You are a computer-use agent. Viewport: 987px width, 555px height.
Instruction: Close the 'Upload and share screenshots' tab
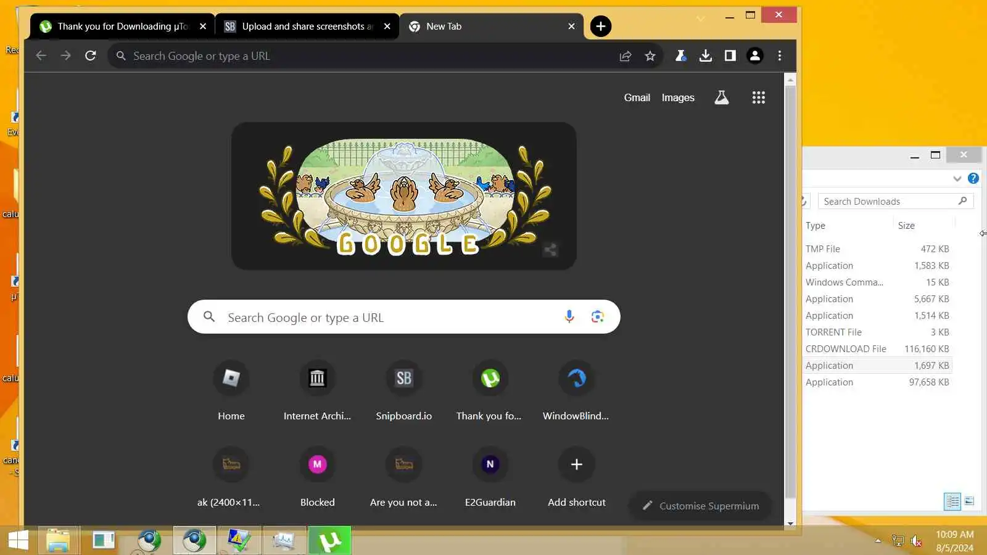(387, 27)
